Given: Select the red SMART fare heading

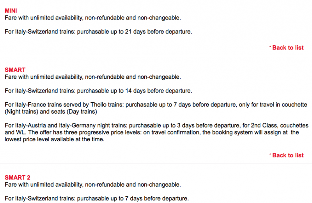Looking at the screenshot, I should [15, 70].
